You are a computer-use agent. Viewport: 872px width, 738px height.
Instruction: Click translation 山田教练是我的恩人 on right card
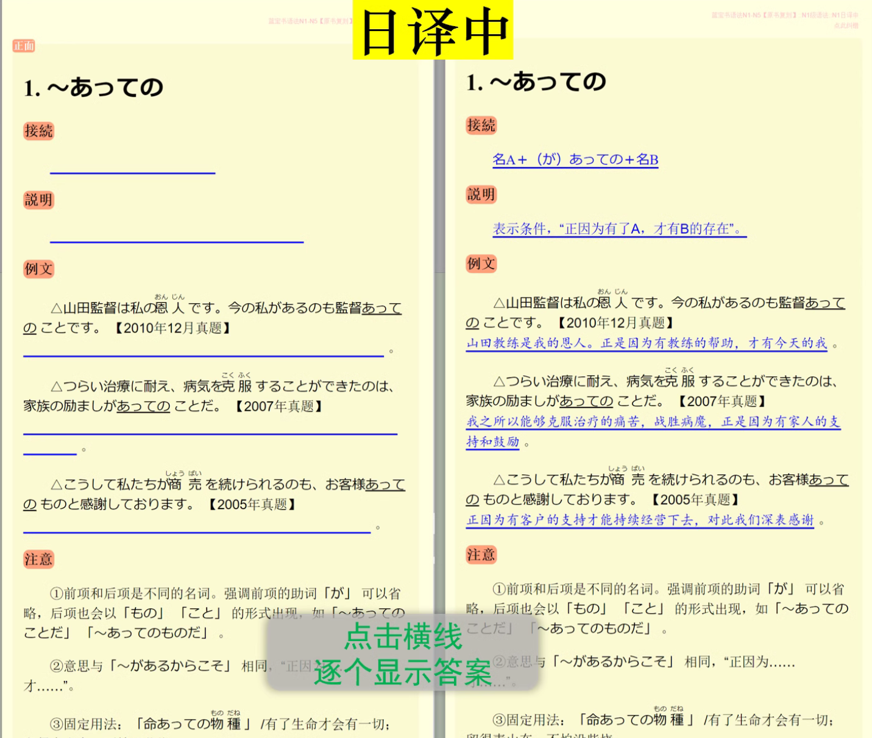(647, 343)
